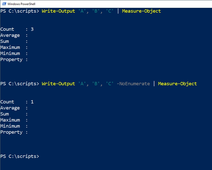Click the second Minimum output label
Screen dimensions: 212x170
click(10, 126)
